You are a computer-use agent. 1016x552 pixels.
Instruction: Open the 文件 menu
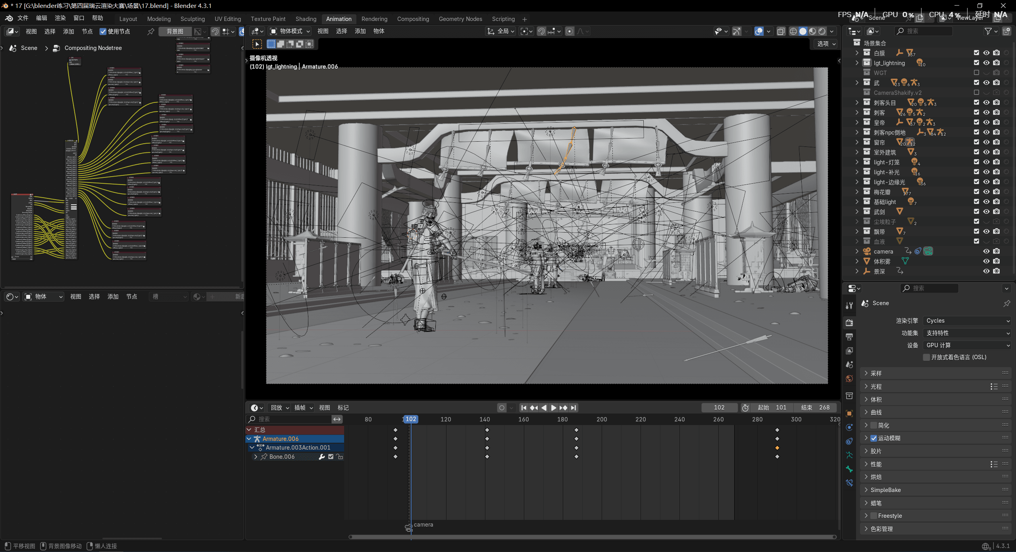pos(23,18)
